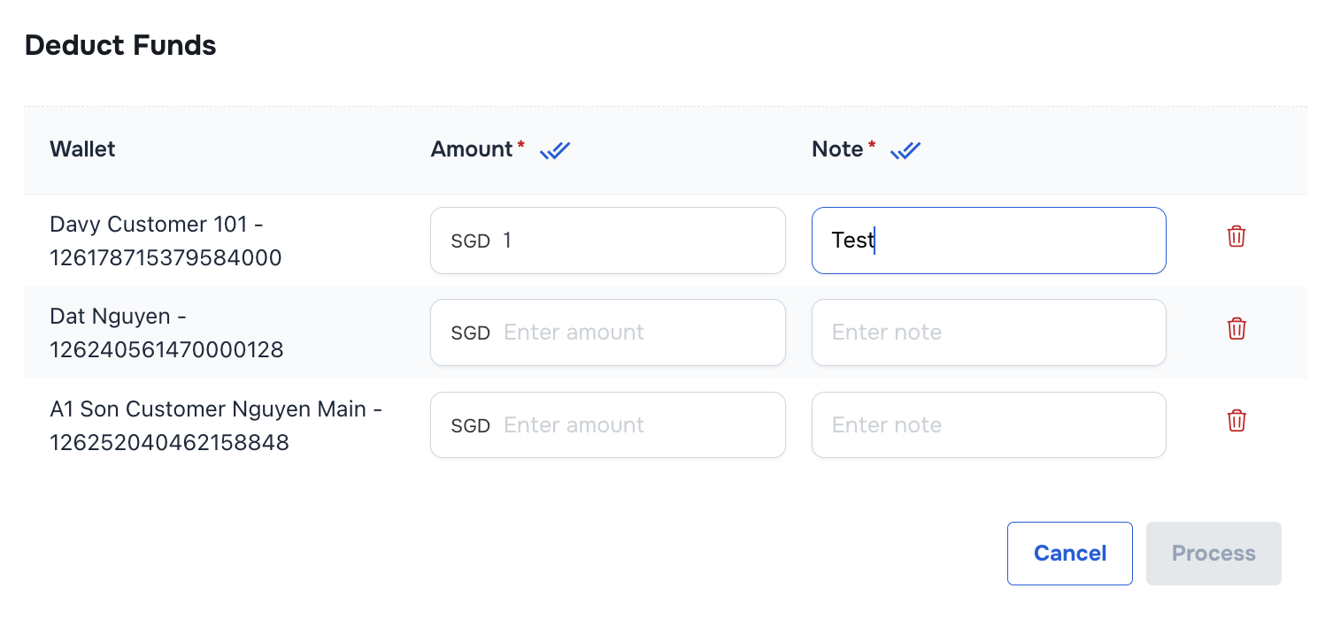This screenshot has height=642, width=1333.
Task: Delete the Davy Customer 101 wallet row
Action: 1236,236
